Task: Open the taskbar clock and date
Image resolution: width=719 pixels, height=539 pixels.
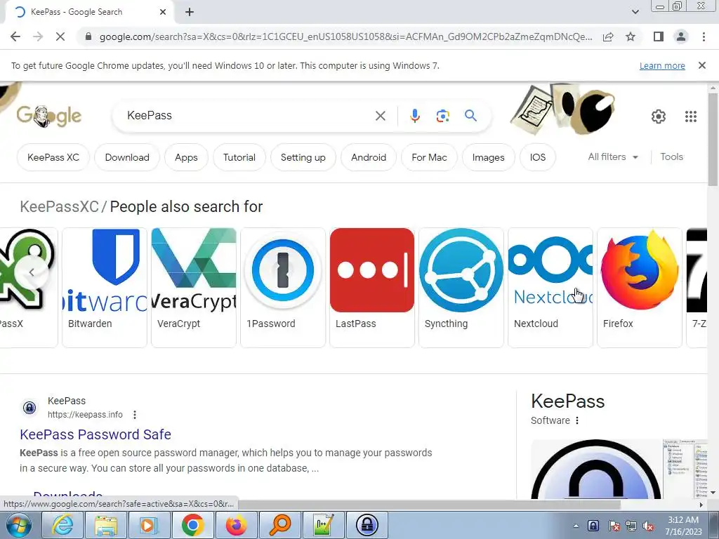Action: pyautogui.click(x=683, y=526)
